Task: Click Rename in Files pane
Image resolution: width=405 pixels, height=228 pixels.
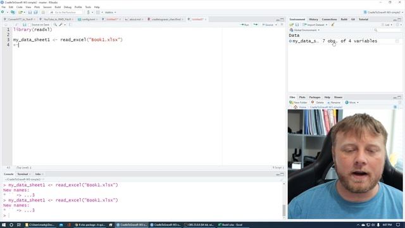Action: click(333, 103)
